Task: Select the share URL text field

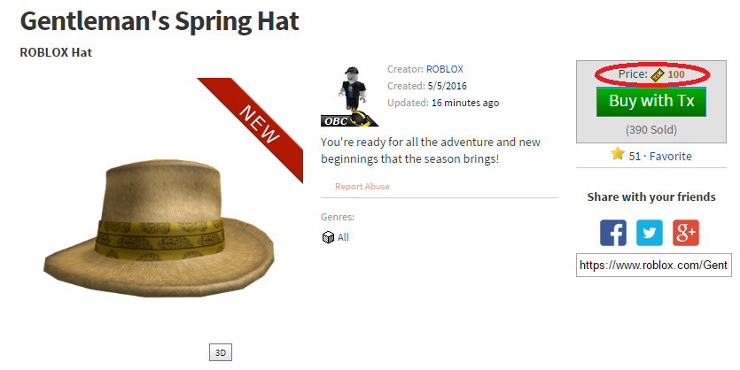Action: (x=654, y=265)
